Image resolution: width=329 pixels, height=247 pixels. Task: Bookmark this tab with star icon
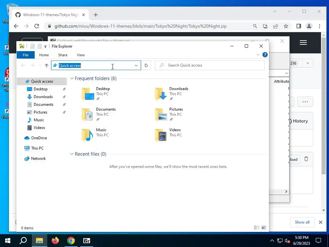[x=286, y=26]
